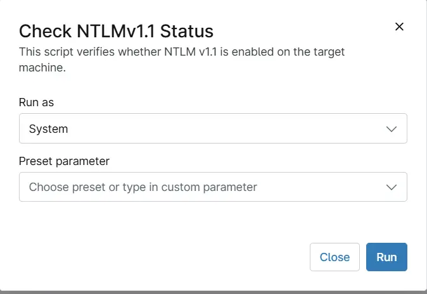Click the dimmed backdrop strip below the dialog
This screenshot has height=294, width=427.
pos(213,292)
